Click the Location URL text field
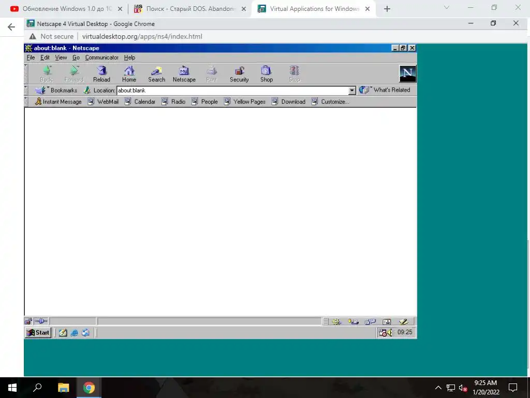 [x=232, y=90]
